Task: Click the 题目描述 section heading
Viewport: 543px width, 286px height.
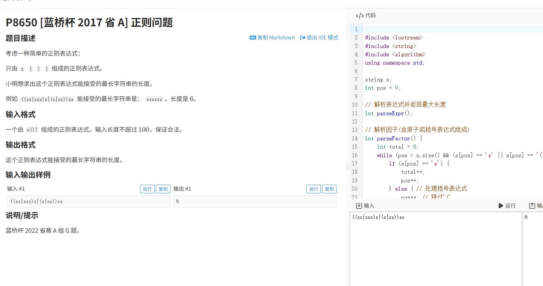Action: pos(21,38)
